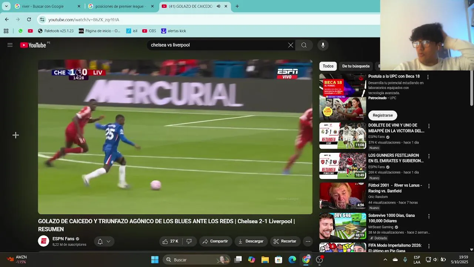Open the ESPN Fans channel name link
The image size is (474, 267).
[x=63, y=239]
